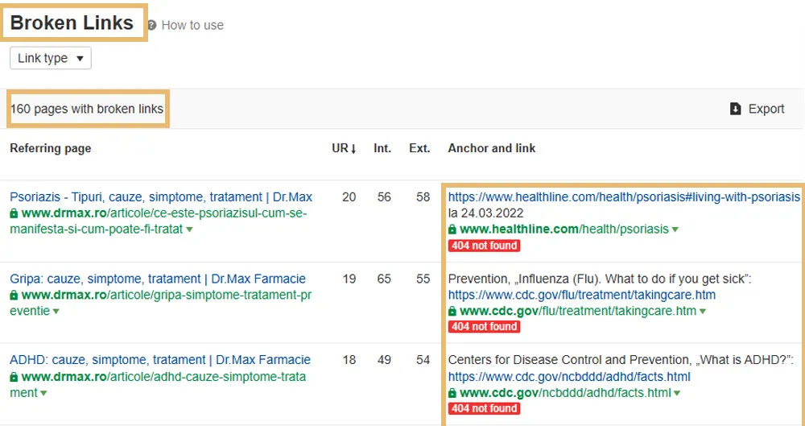The height and width of the screenshot is (426, 805).
Task: Expand the arrow after cdc.gov adhd facts.html URL
Action: pyautogui.click(x=677, y=394)
